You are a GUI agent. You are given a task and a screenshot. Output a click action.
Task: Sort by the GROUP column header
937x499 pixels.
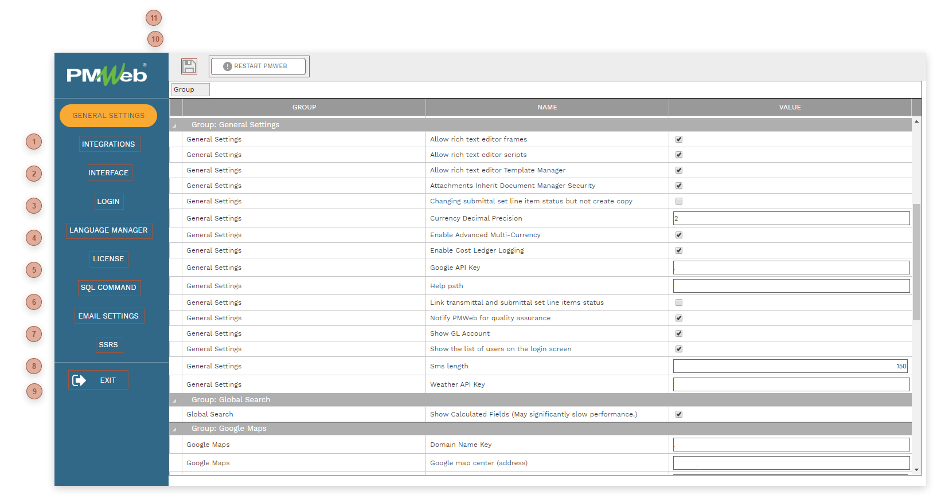pyautogui.click(x=304, y=107)
